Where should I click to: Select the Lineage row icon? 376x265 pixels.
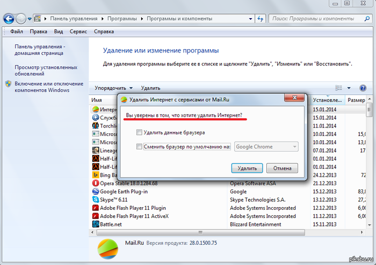[96, 150]
